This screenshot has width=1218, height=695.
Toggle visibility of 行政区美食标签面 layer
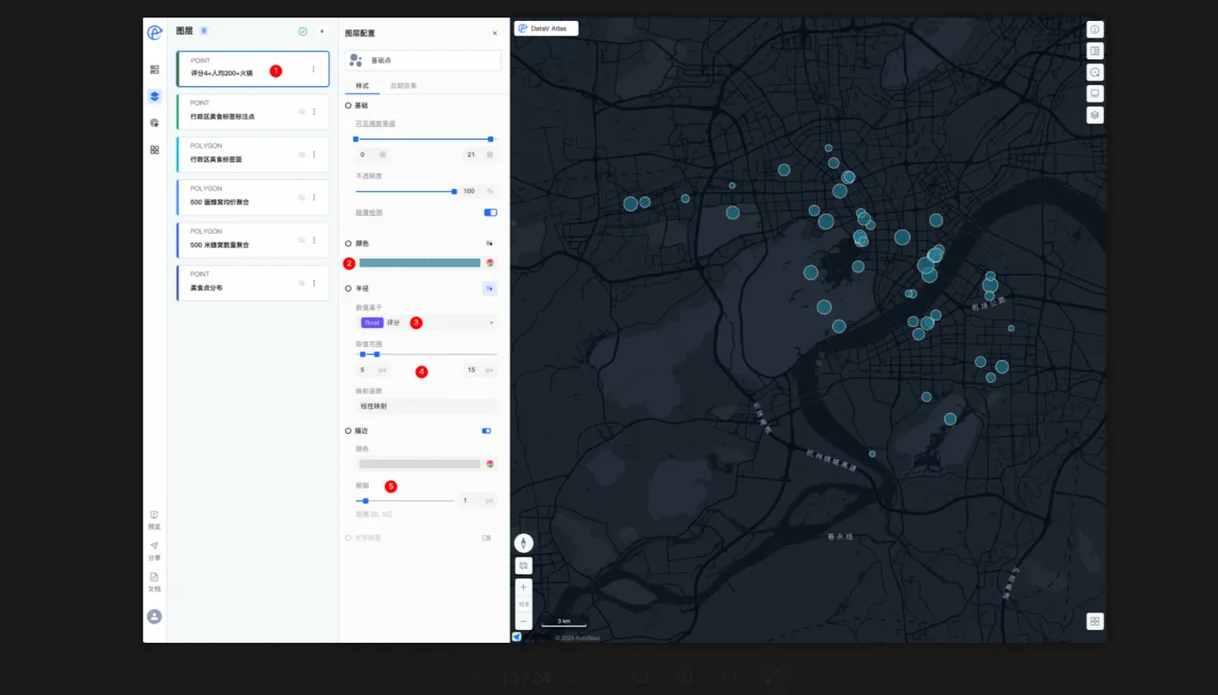click(302, 154)
